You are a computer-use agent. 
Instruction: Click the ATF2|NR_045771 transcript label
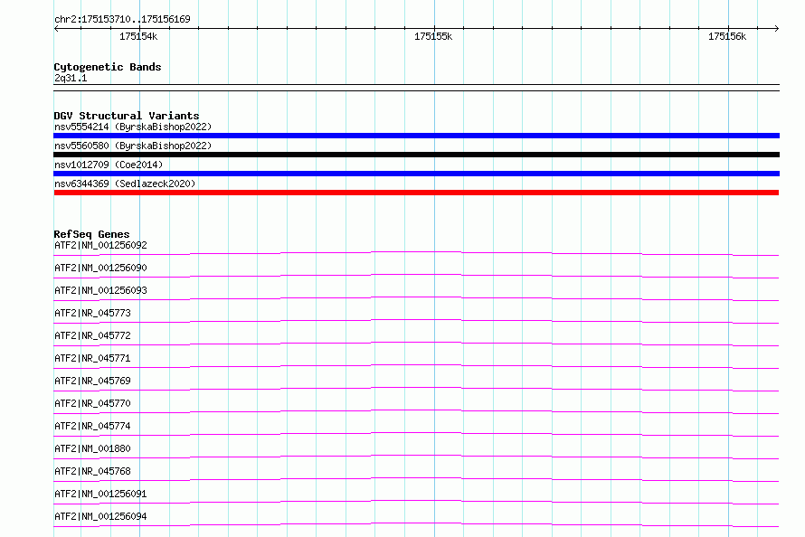click(x=92, y=358)
